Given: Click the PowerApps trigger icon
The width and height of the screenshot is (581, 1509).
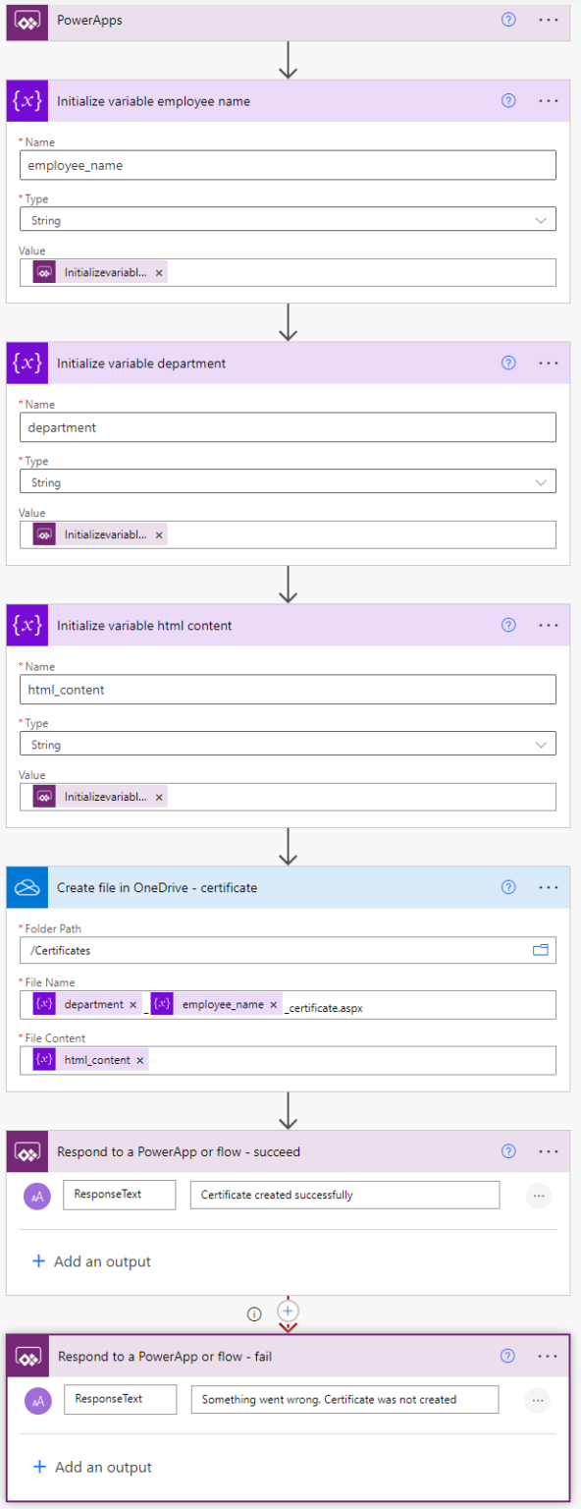Looking at the screenshot, I should click(26, 21).
